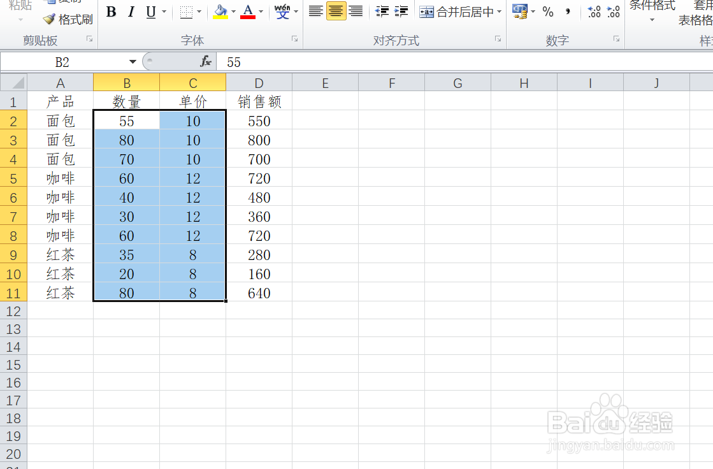Select column D header
The image size is (713, 469).
click(x=259, y=83)
